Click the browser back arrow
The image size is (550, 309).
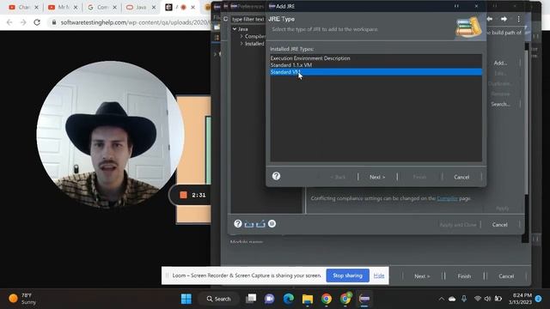[9, 22]
